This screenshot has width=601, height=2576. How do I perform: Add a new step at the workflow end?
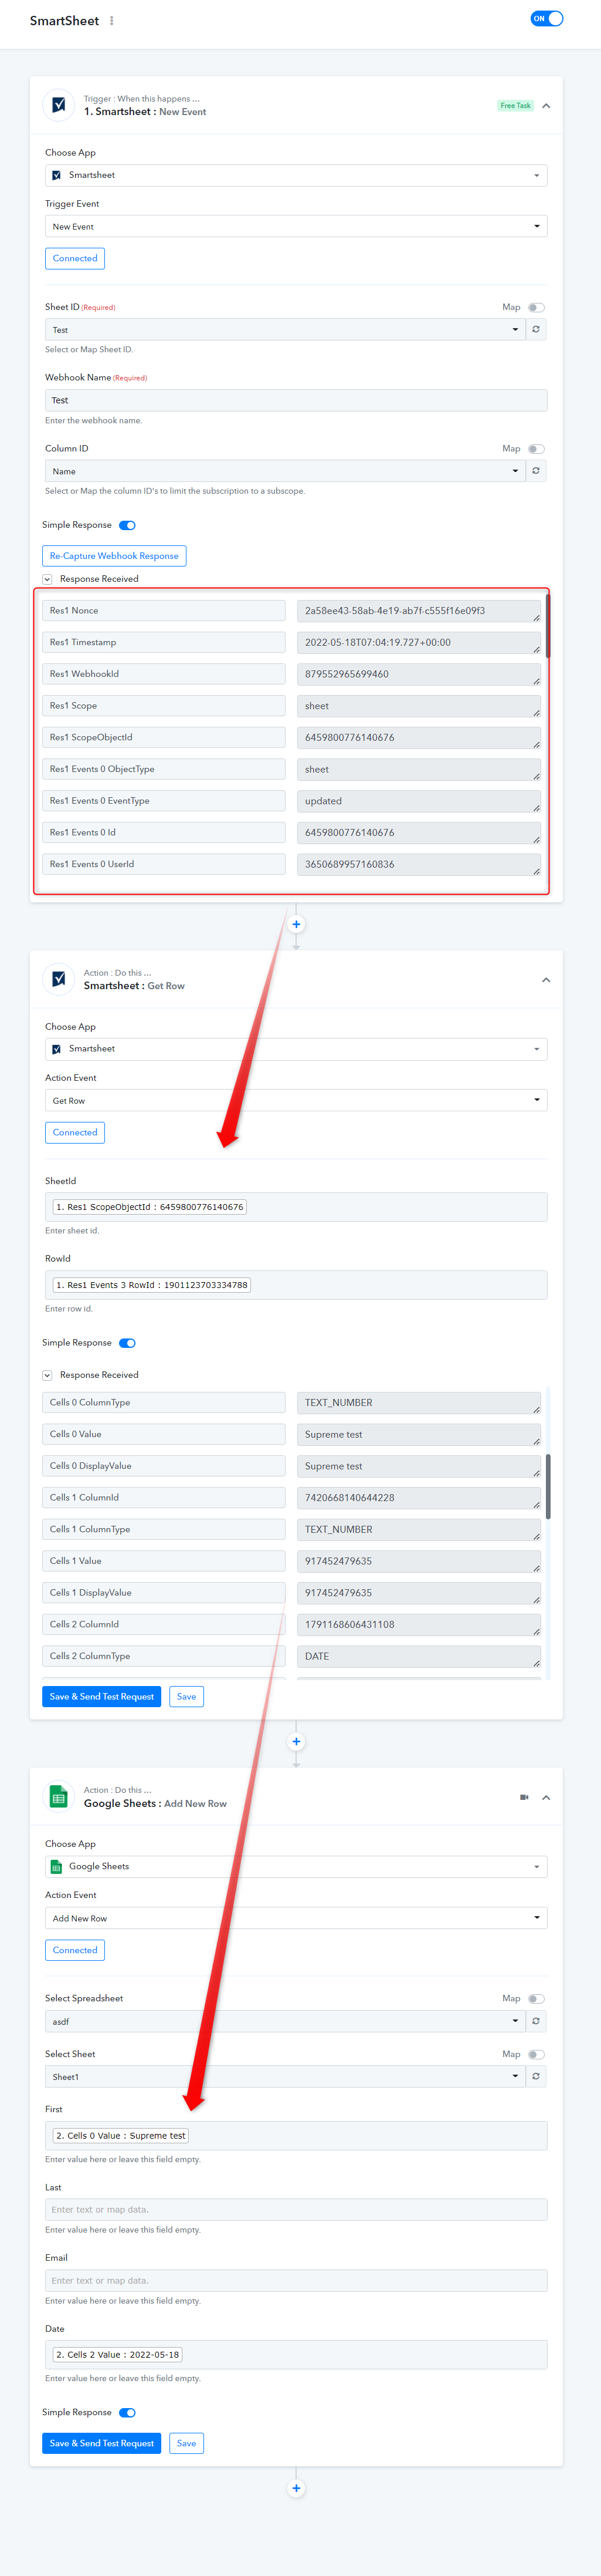pos(297,2489)
